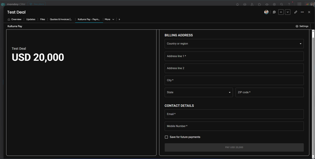Expand the State dropdown
The height and width of the screenshot is (159, 315).
click(199, 92)
